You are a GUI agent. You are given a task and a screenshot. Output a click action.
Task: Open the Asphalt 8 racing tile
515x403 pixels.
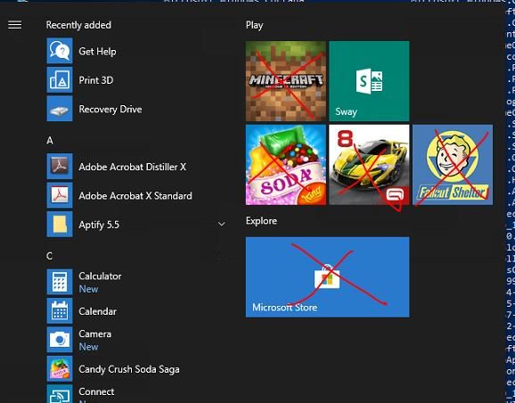tap(369, 165)
